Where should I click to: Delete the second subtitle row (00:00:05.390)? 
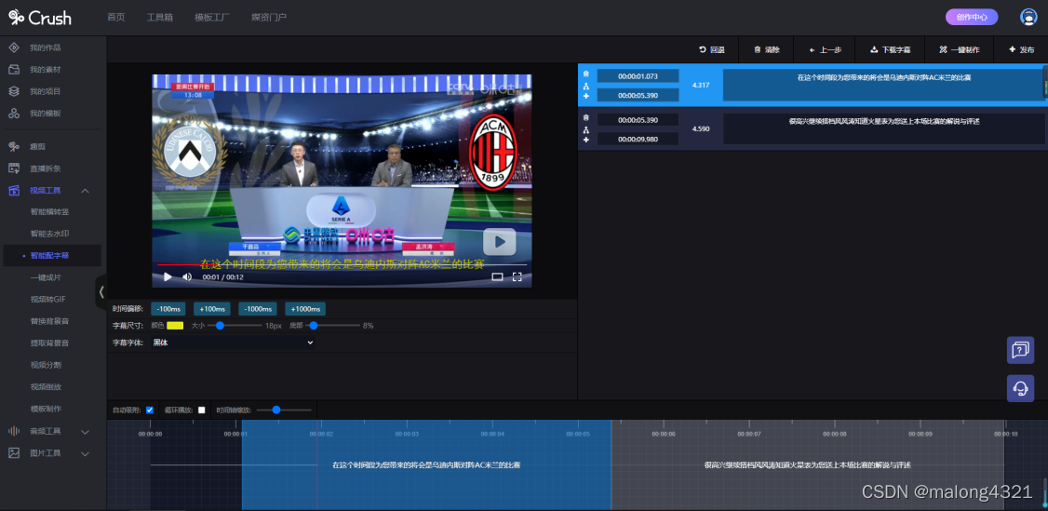pyautogui.click(x=586, y=117)
